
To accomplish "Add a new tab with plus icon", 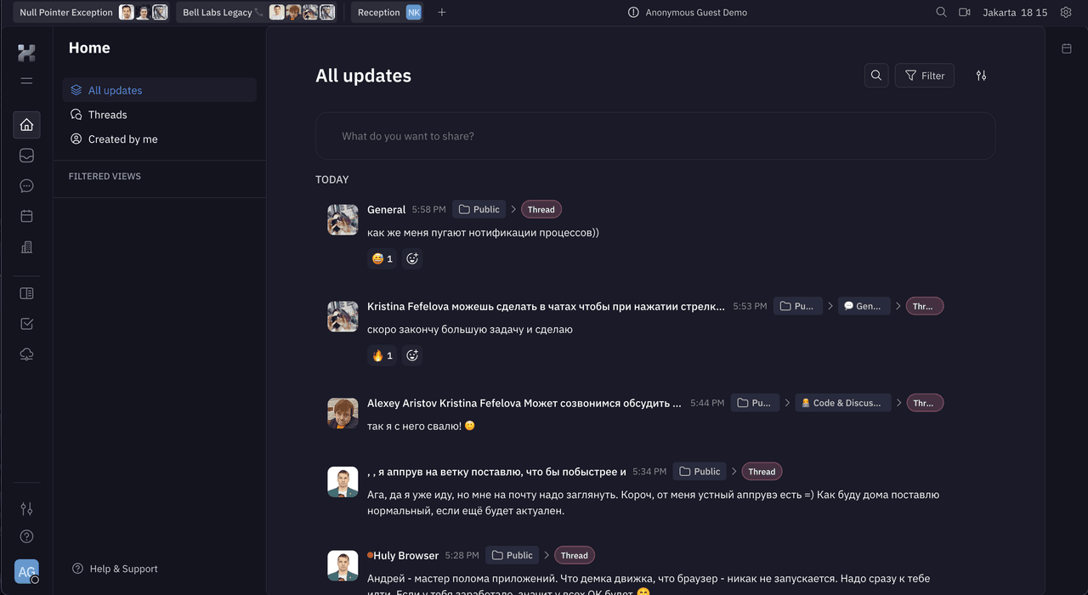I will 441,13.
